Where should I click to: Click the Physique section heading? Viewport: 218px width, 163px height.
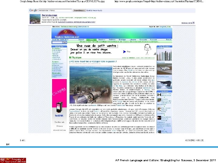click(76, 57)
